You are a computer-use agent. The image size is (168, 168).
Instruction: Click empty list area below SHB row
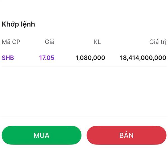coord(84,91)
